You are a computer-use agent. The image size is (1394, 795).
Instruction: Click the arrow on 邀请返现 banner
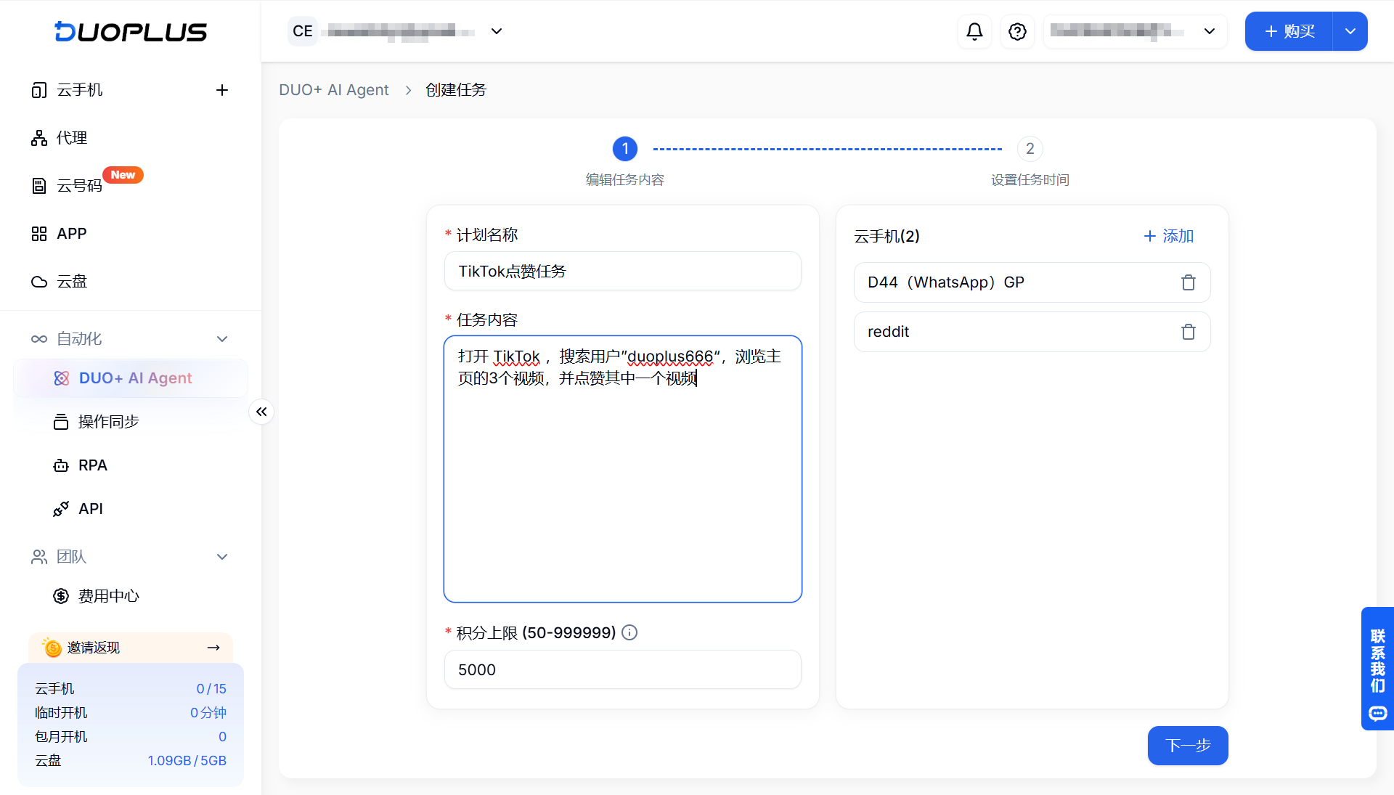tap(213, 648)
